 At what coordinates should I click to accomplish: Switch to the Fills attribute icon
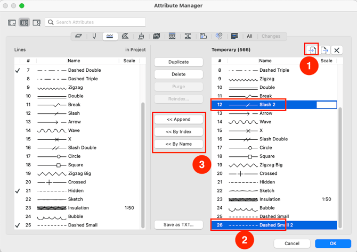point(125,36)
